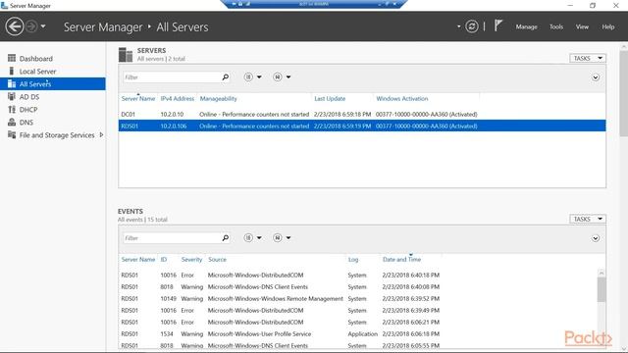Select the Windows Remote Management warning event
The width and height of the screenshot is (628, 353).
[x=358, y=298]
